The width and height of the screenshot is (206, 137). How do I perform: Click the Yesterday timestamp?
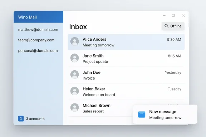coord(173,72)
